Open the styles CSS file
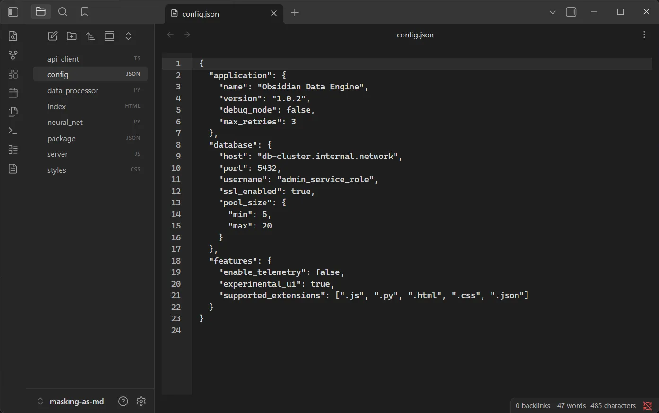The width and height of the screenshot is (659, 413). [90, 170]
